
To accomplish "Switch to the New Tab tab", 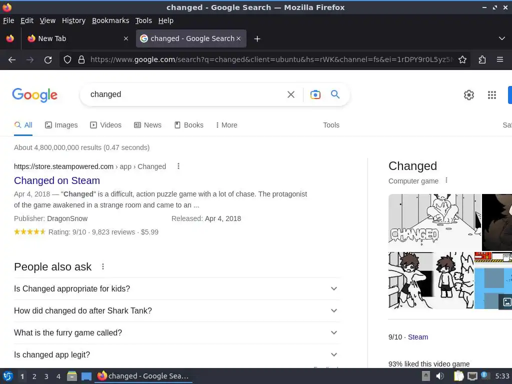I will 76,38.
